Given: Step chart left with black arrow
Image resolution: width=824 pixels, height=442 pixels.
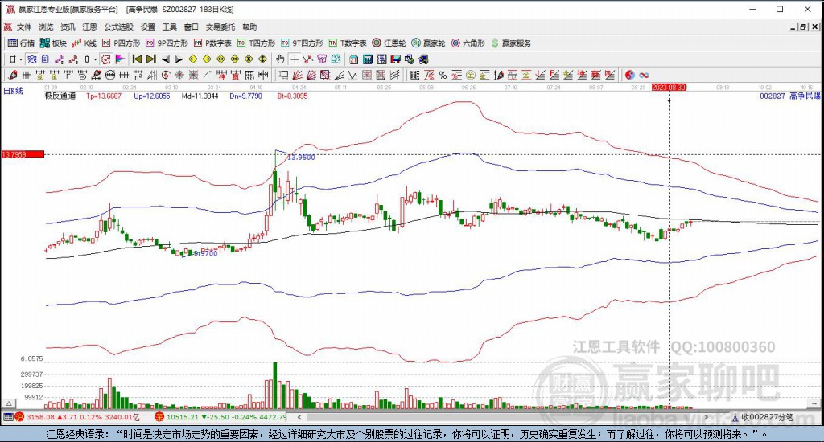Looking at the screenshot, I should click(165, 59).
